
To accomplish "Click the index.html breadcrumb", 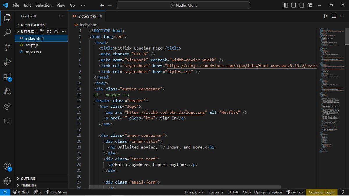I will click(86, 25).
